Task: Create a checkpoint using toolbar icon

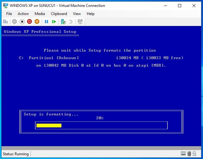Action: click(x=63, y=22)
